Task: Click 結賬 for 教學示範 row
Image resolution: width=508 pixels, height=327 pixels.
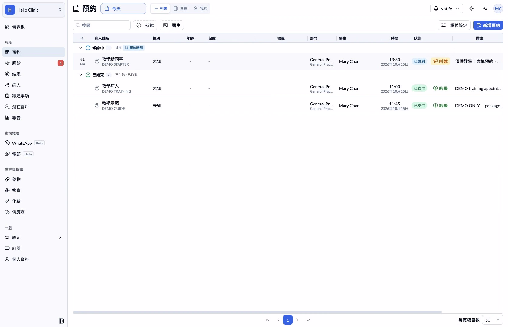Action: pyautogui.click(x=440, y=106)
